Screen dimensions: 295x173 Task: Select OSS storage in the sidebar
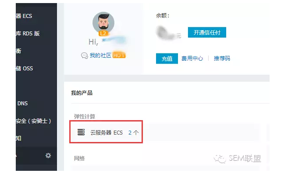pos(24,69)
